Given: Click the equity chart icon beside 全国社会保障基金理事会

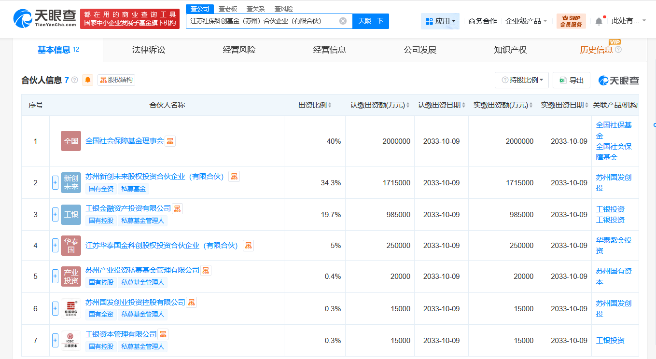Looking at the screenshot, I should 170,141.
